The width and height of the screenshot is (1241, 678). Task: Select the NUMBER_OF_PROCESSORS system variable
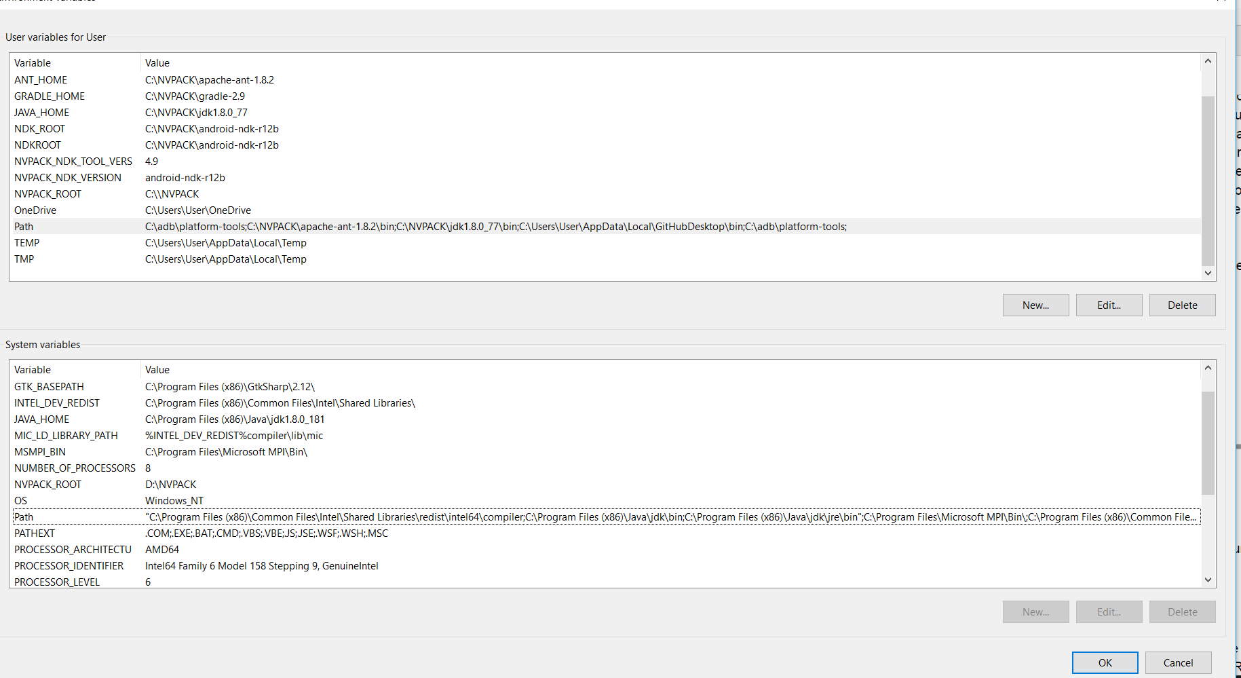[75, 468]
